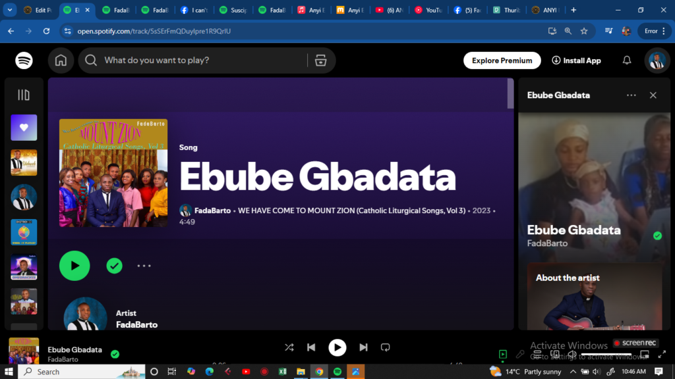Reload the Spotify page

[x=47, y=31]
